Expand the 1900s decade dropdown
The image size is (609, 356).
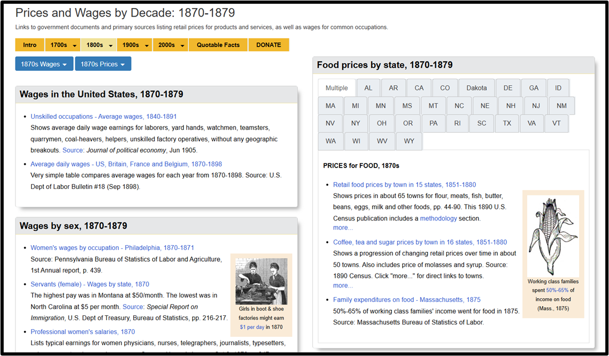click(x=135, y=45)
